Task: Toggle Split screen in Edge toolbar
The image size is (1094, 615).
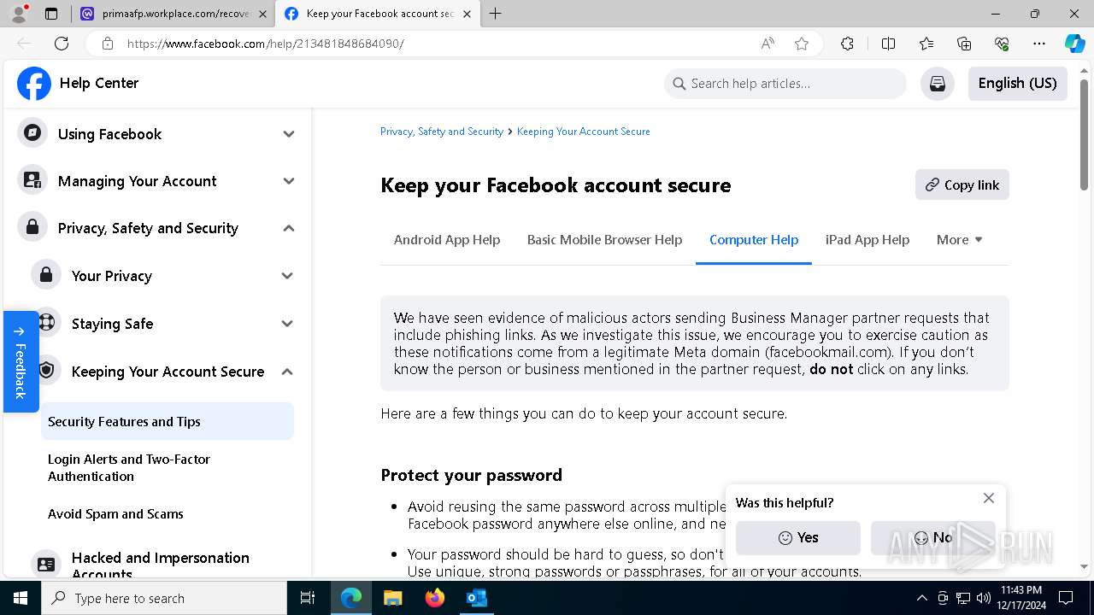Action: click(888, 44)
